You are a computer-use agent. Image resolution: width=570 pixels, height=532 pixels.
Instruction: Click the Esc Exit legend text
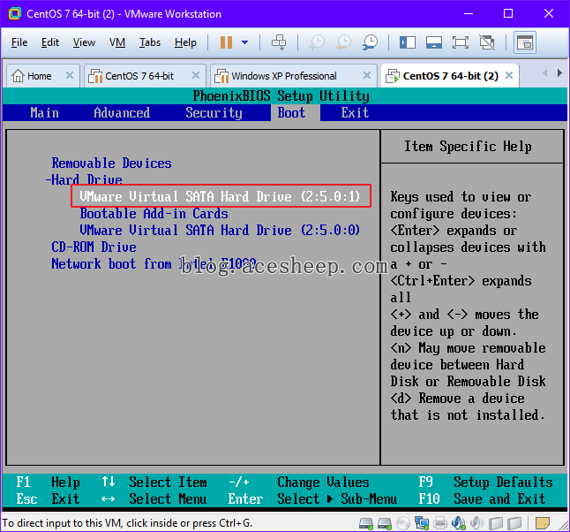48,499
